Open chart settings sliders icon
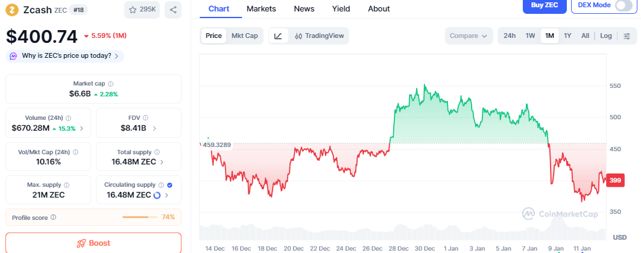Image resolution: width=641 pixels, height=253 pixels. tap(627, 36)
